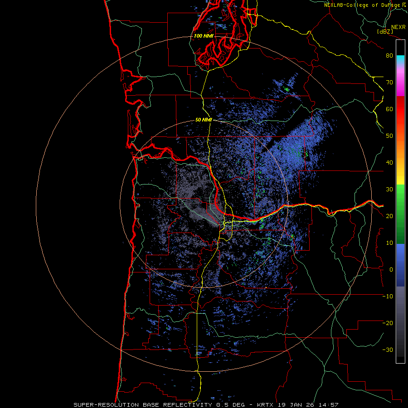Click the -10 value on the dBZ scale
408x408 pixels.
[388, 296]
